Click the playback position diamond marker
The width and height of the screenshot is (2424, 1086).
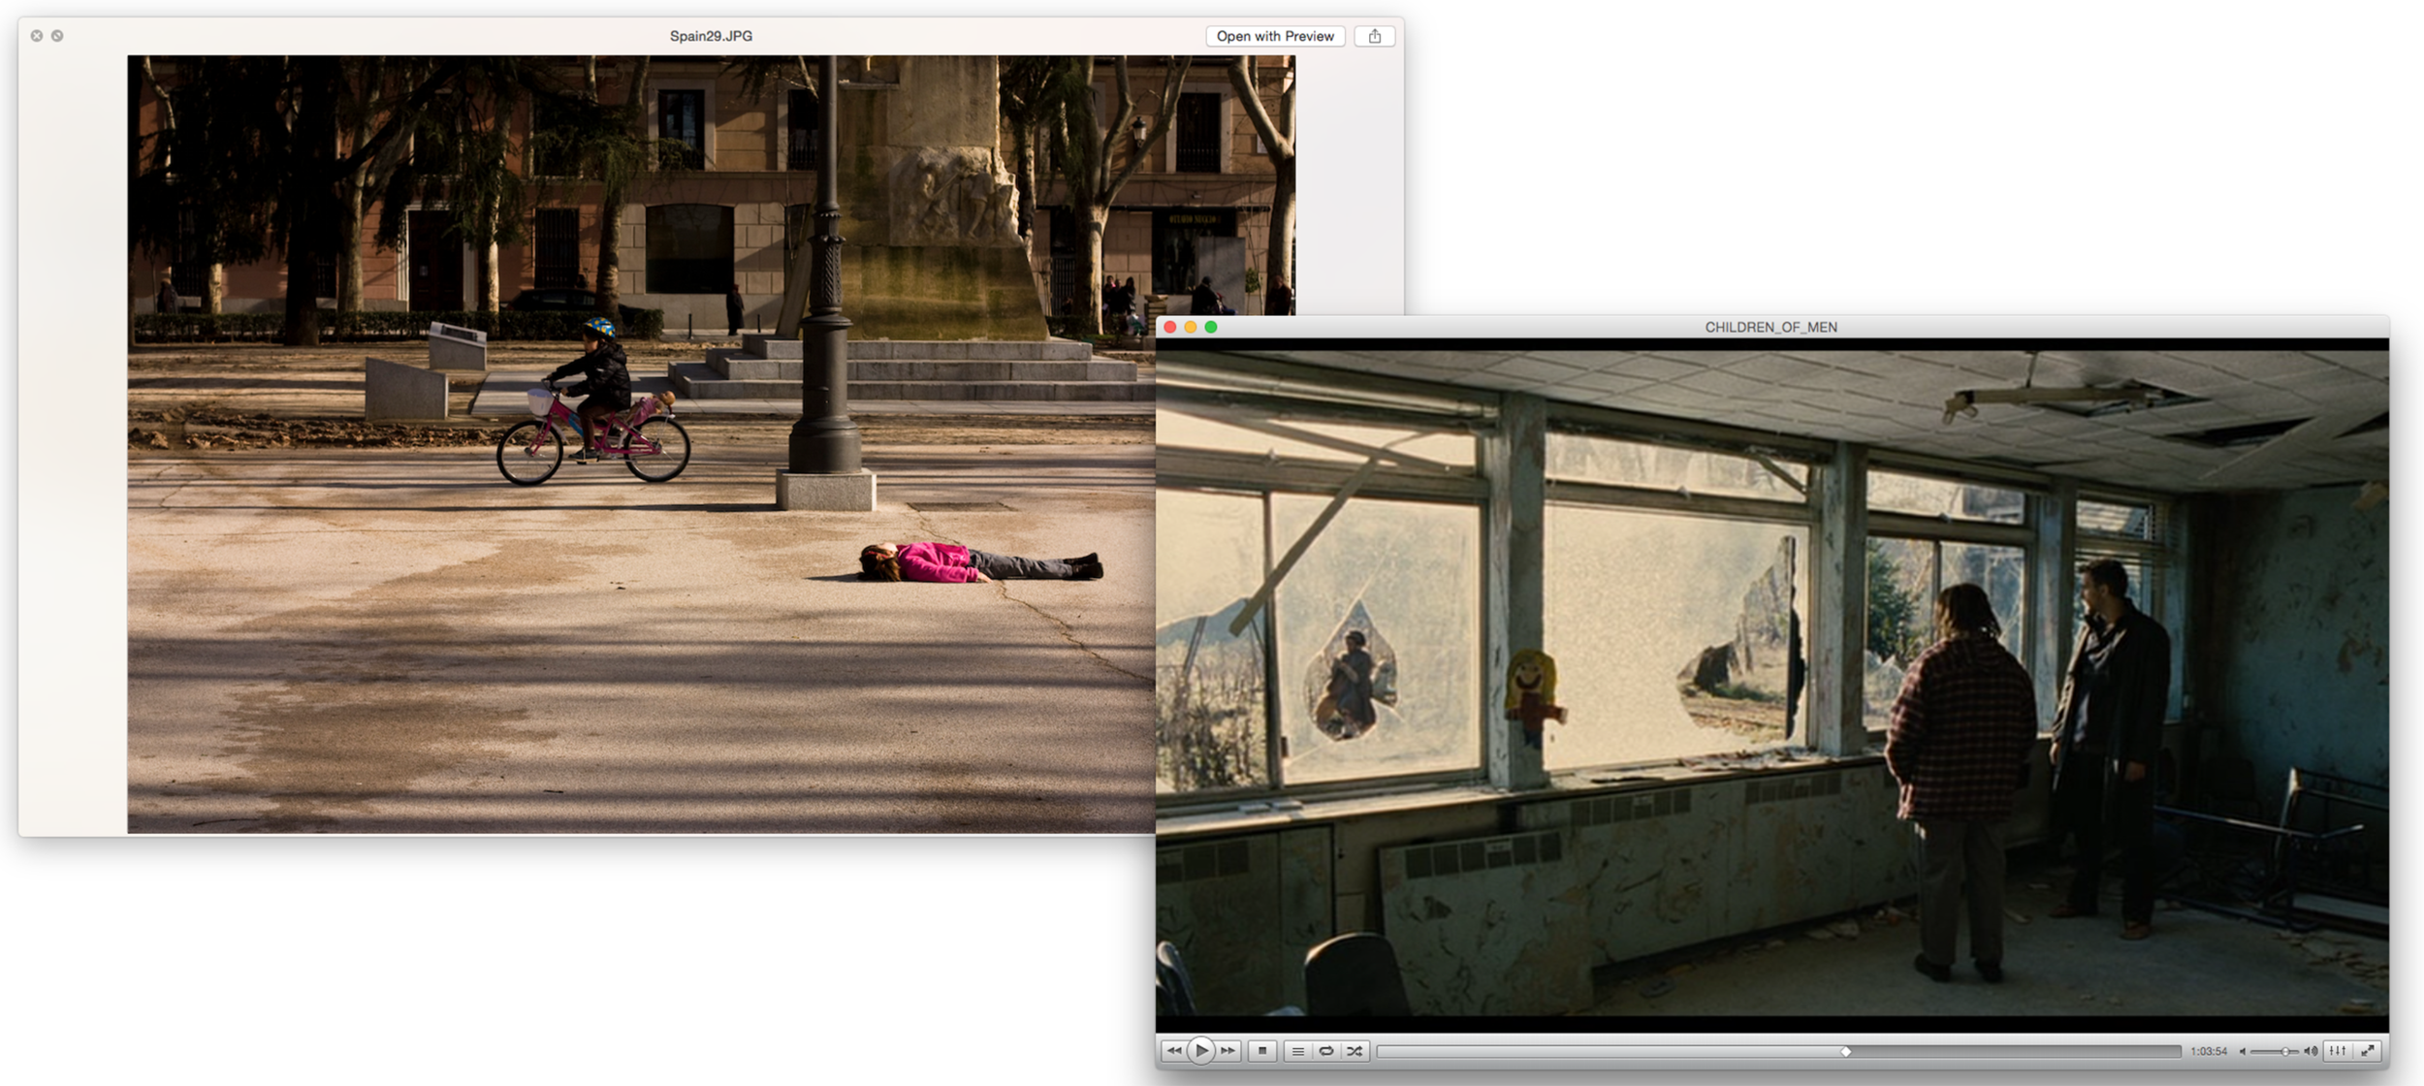tap(1846, 1051)
